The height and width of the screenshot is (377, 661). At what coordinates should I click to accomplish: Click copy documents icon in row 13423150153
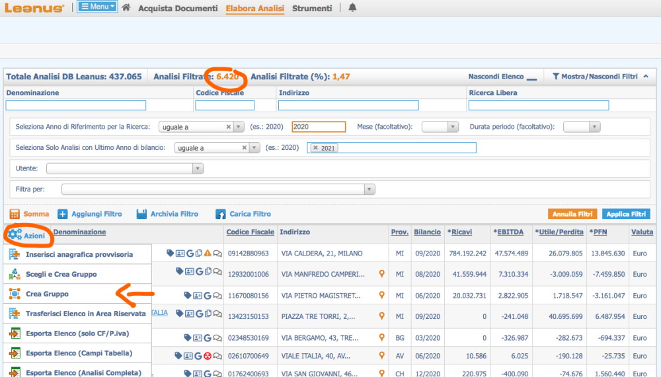click(x=208, y=314)
